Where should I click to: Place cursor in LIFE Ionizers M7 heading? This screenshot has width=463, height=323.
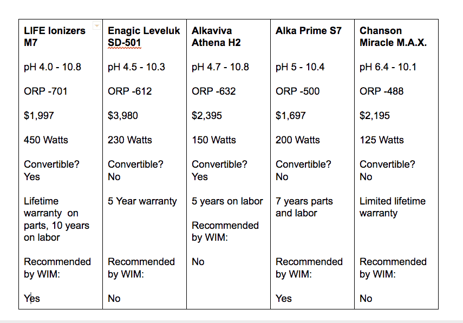pyautogui.click(x=55, y=37)
